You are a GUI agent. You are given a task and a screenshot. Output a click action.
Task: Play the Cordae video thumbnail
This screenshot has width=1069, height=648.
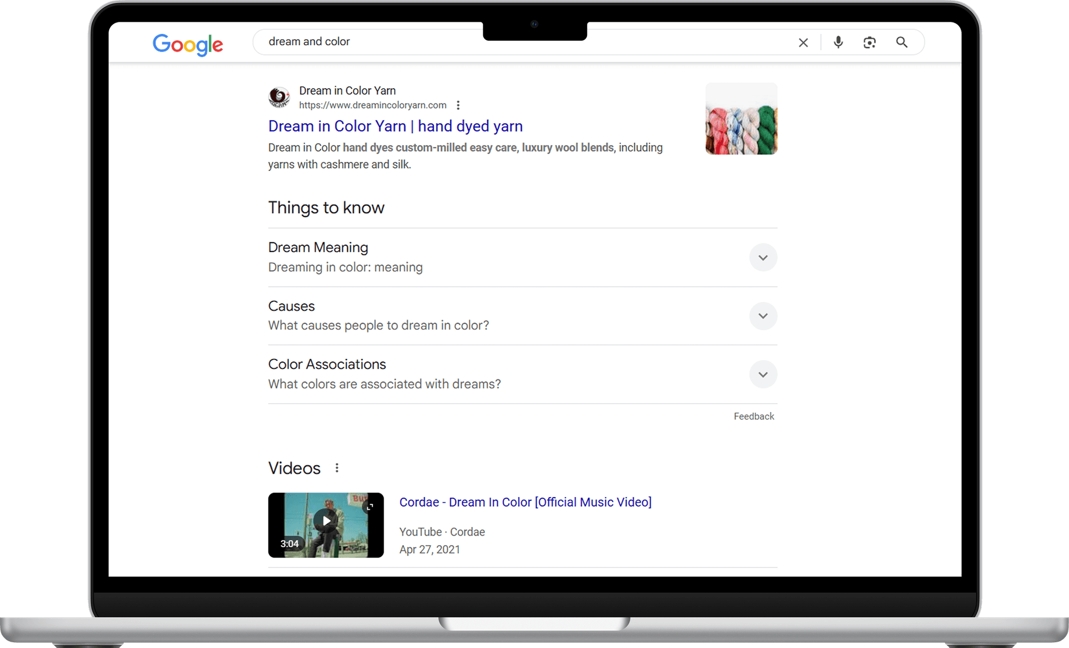[326, 521]
